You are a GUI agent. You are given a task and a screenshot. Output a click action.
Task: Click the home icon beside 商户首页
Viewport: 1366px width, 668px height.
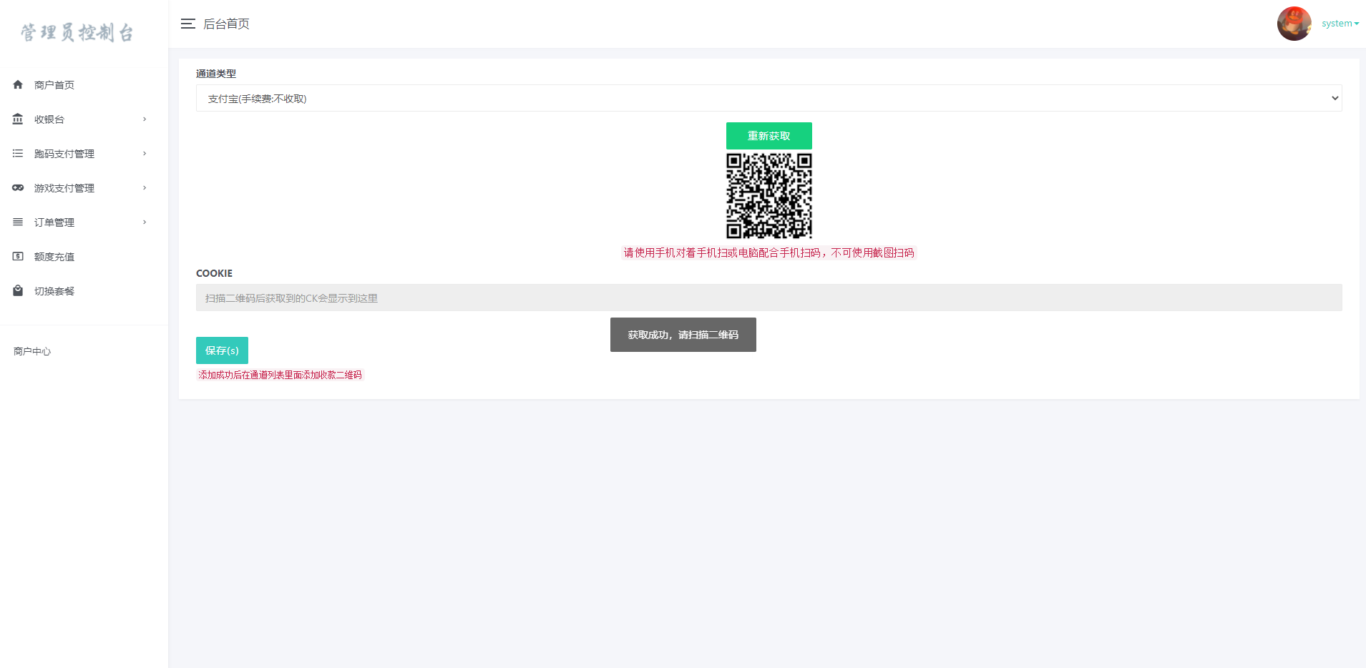point(18,84)
